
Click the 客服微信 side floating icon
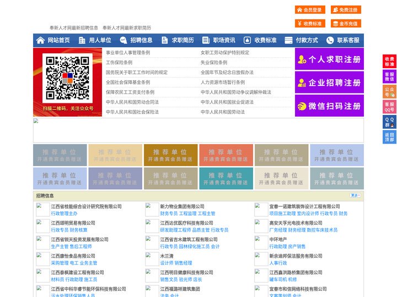click(389, 76)
